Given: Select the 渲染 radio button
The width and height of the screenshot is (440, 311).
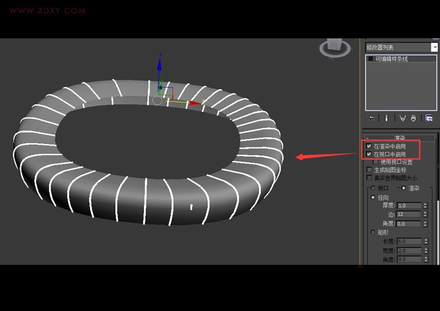Looking at the screenshot, I should click(404, 188).
